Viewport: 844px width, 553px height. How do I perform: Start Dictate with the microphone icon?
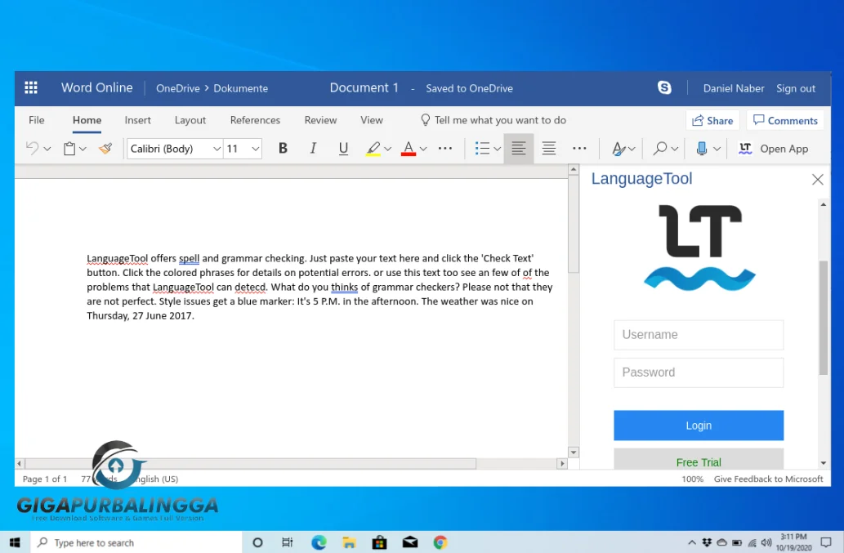tap(702, 148)
